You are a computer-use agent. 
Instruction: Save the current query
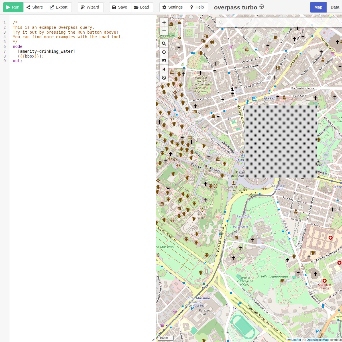pyautogui.click(x=120, y=7)
